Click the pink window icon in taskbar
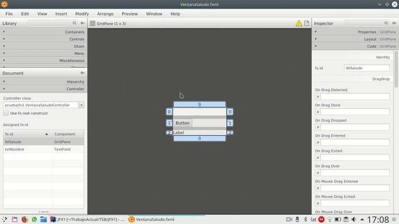 [14, 219]
